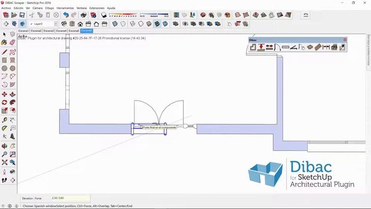
Task: Click the Save floppy disk icon
Action: tap(22, 15)
